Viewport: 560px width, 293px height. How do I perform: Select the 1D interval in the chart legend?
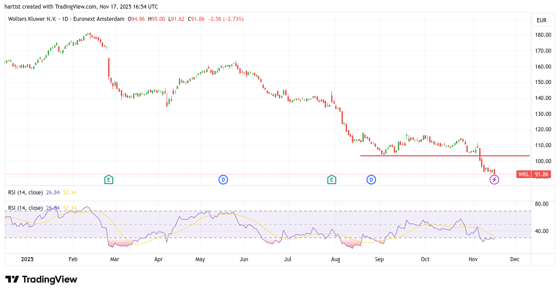[65, 19]
